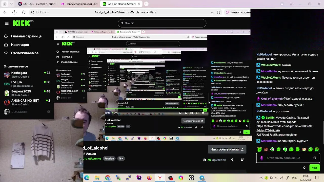Click Настройте канал button
Screen dimensions: 324x182
[x=227, y=149]
